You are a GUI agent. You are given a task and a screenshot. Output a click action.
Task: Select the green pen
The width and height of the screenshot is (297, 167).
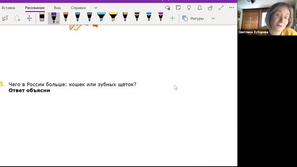90,17
